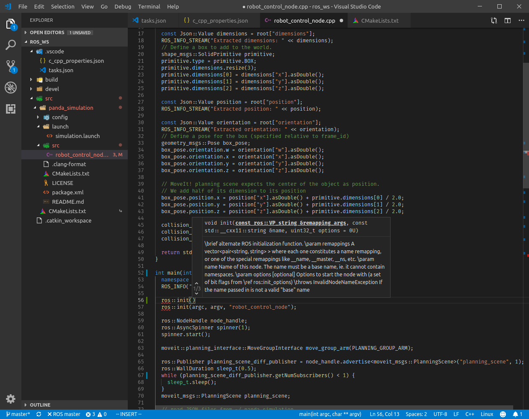
Task: Expand the OUTLINE section
Action: (74, 405)
